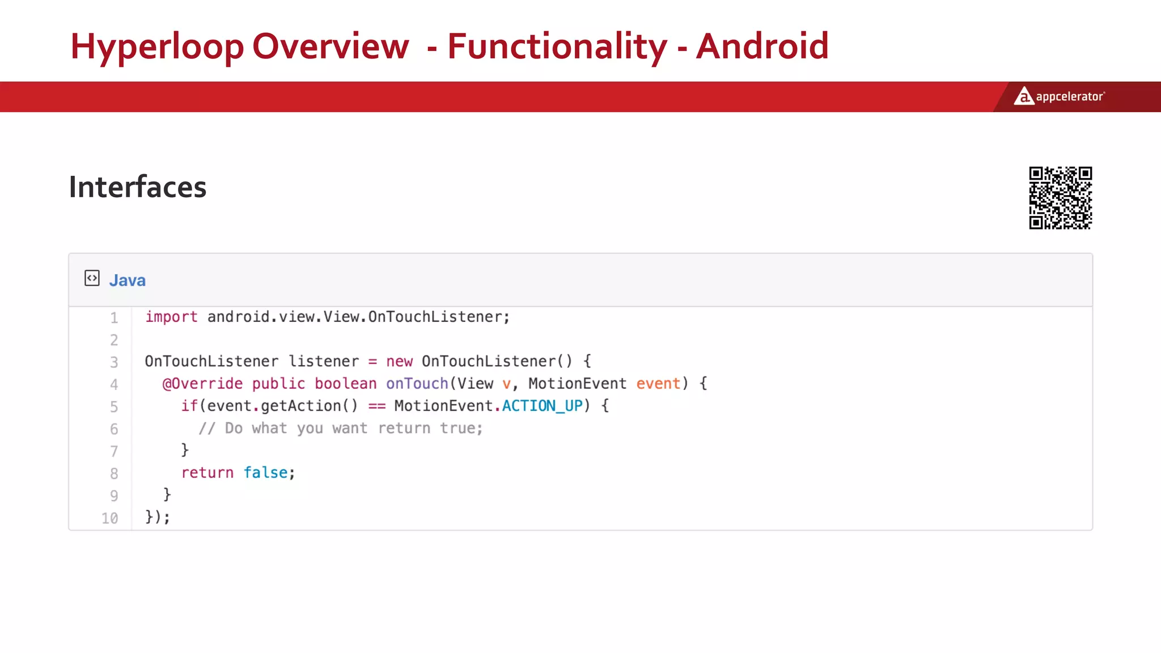Image resolution: width=1161 pixels, height=653 pixels.
Task: Click the ACTION_UP constant
Action: point(542,406)
